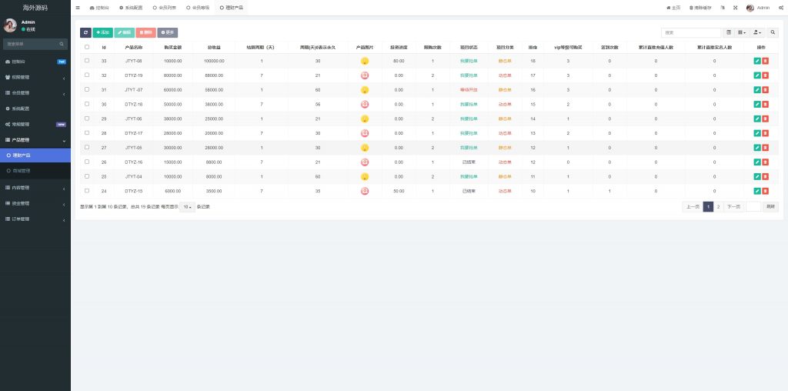Open the product image thumbnail for DTYZ-19
Screen dimensions: 788x391
(365, 75)
